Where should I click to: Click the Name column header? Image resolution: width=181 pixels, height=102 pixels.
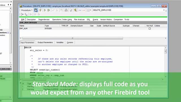click(32, 26)
